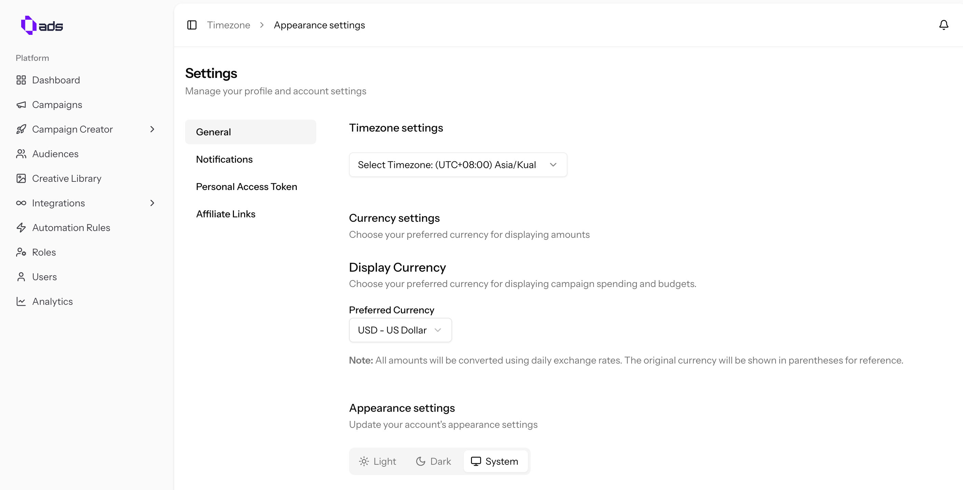
Task: Switch to the Notifications settings tab
Action: click(224, 159)
